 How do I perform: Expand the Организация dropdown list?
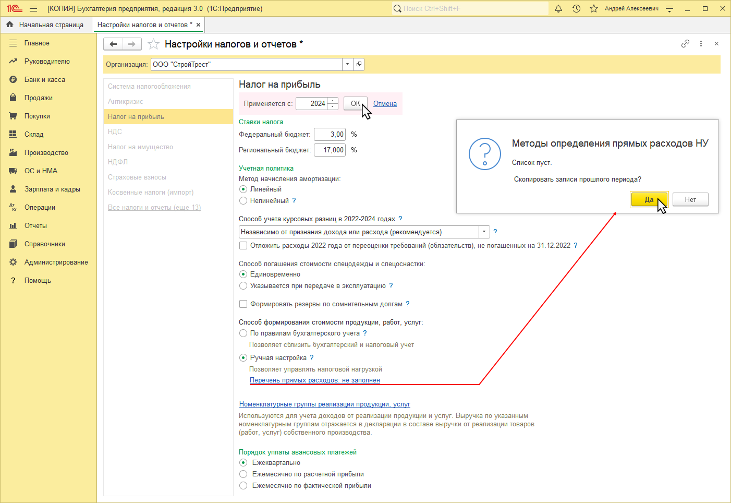[348, 64]
